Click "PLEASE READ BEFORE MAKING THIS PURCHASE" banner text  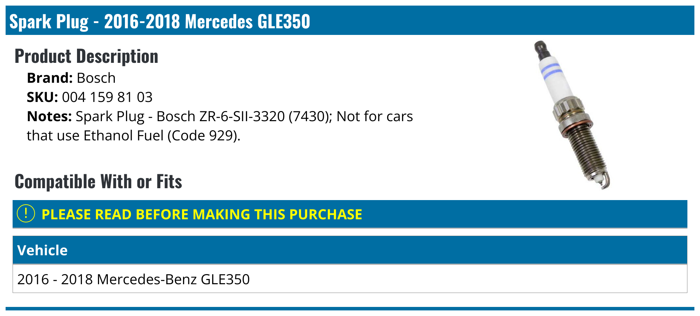202,214
